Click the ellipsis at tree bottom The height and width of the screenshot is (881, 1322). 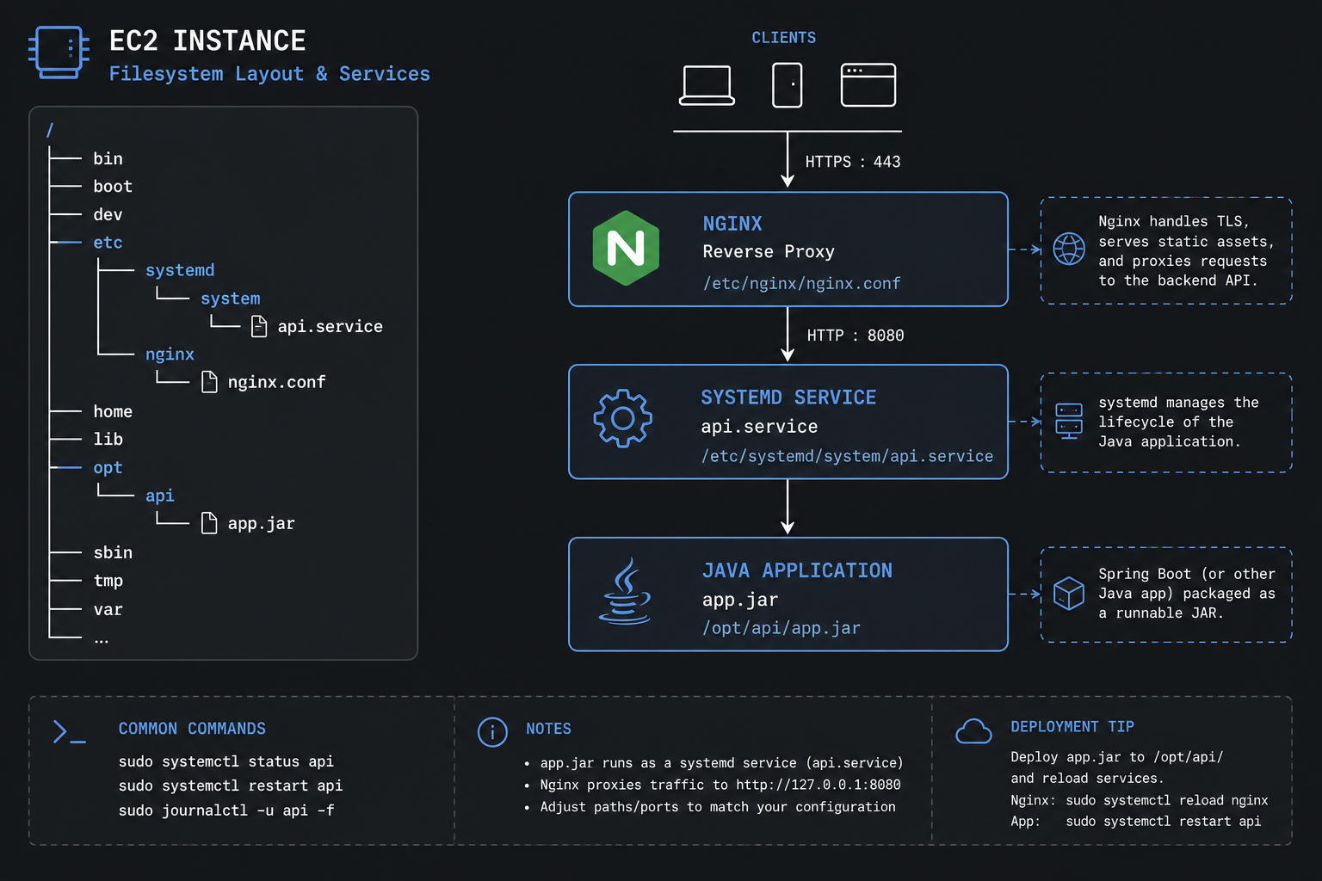(x=102, y=639)
